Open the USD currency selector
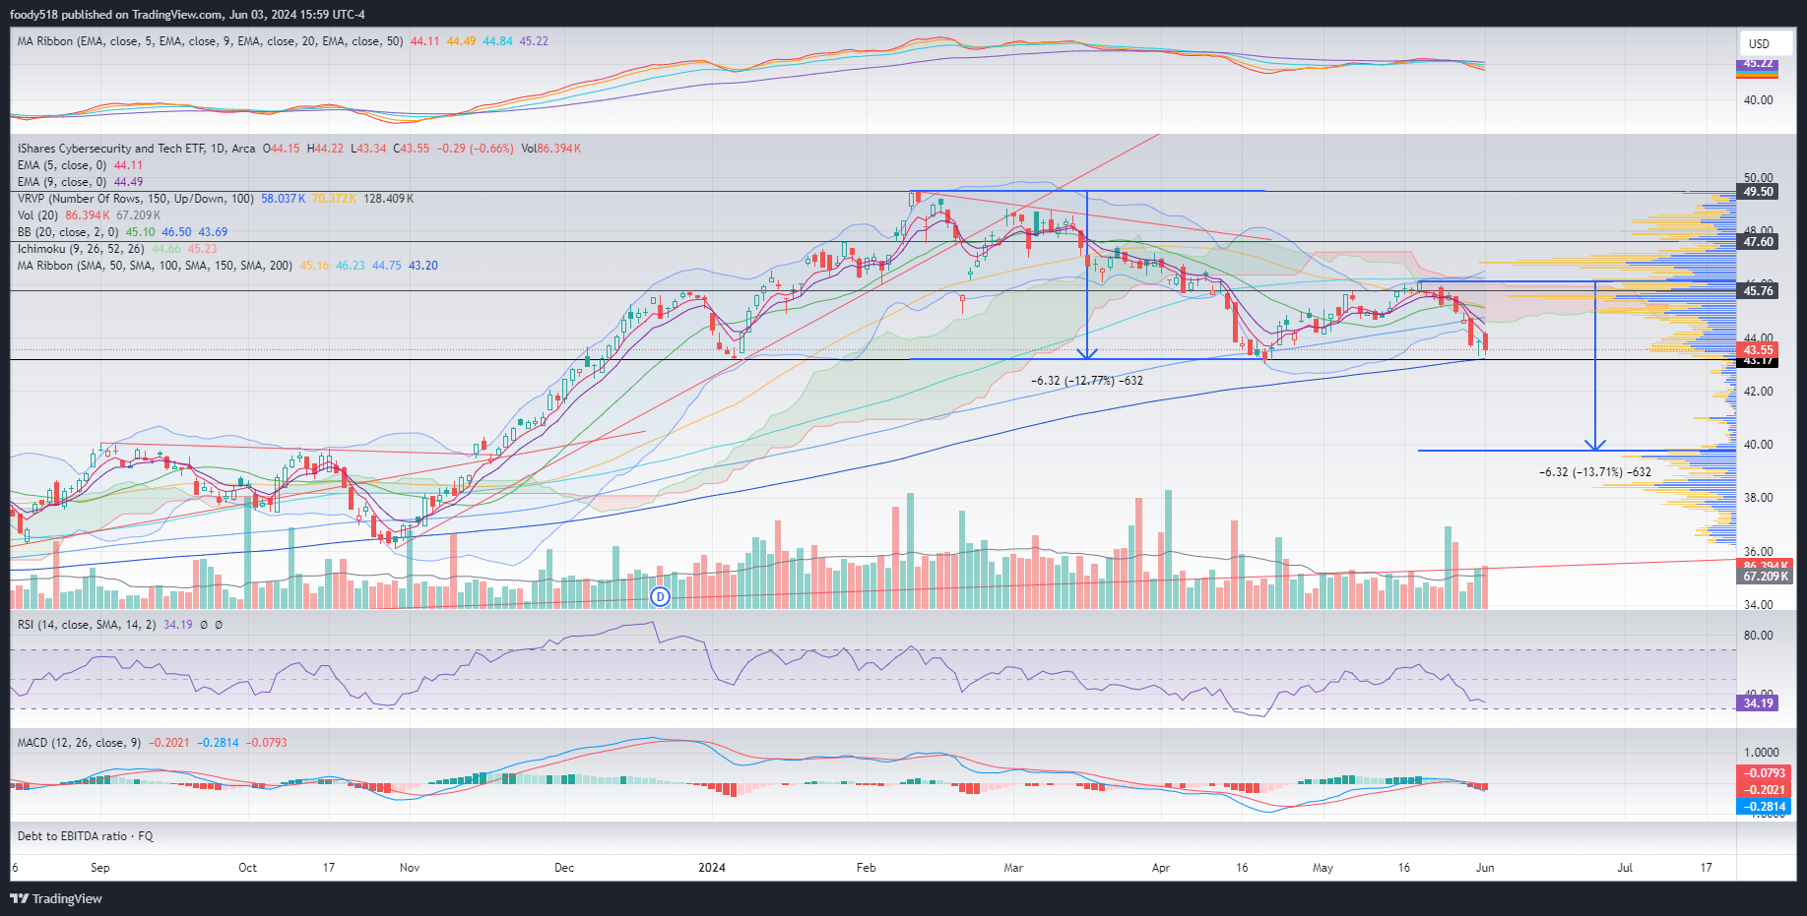 [1759, 43]
